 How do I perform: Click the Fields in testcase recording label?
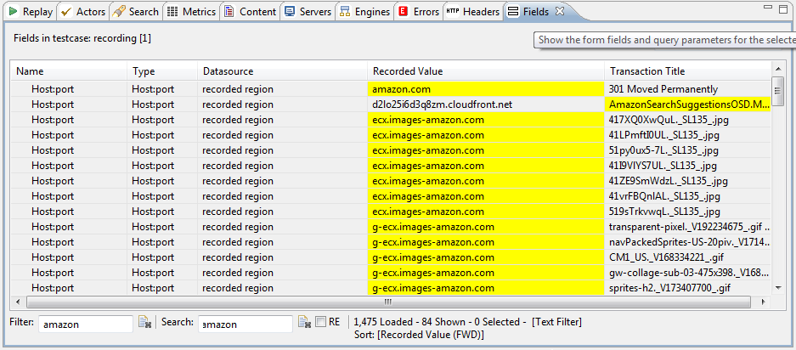82,38
